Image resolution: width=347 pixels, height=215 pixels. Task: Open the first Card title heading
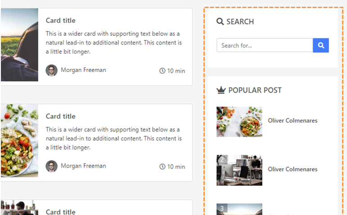click(61, 21)
